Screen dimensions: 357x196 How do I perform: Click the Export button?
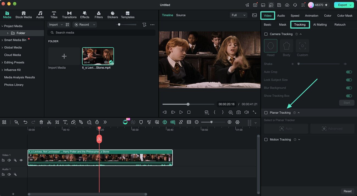(x=344, y=5)
